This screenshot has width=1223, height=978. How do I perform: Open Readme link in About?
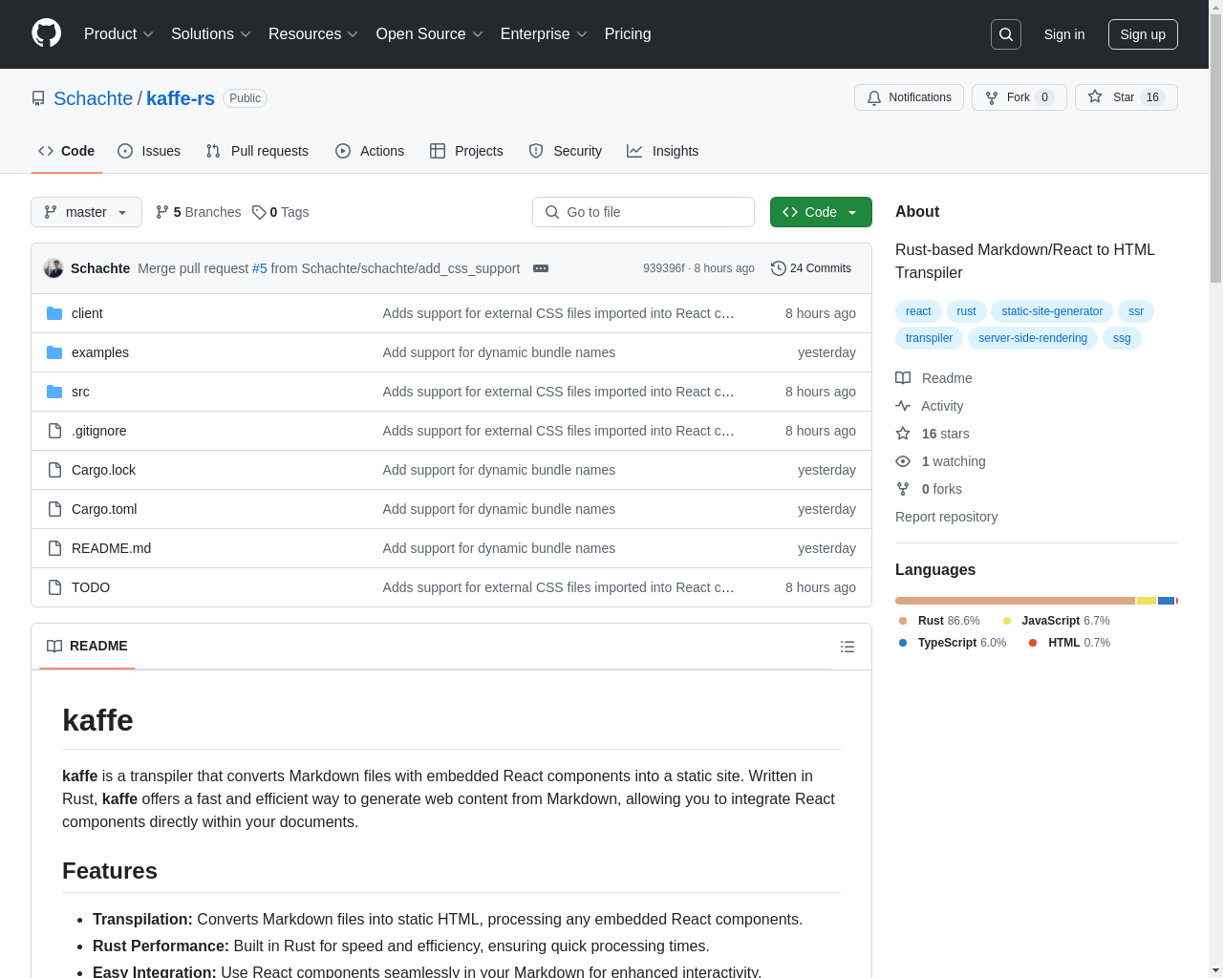coord(933,378)
